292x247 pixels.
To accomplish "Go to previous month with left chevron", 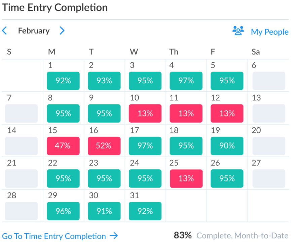I will 4,31.
